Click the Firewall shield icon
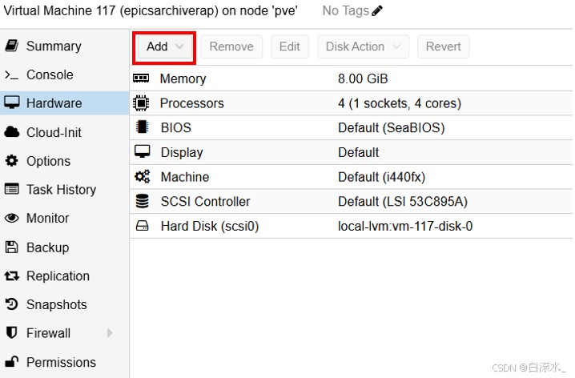This screenshot has height=378, width=575. (12, 333)
